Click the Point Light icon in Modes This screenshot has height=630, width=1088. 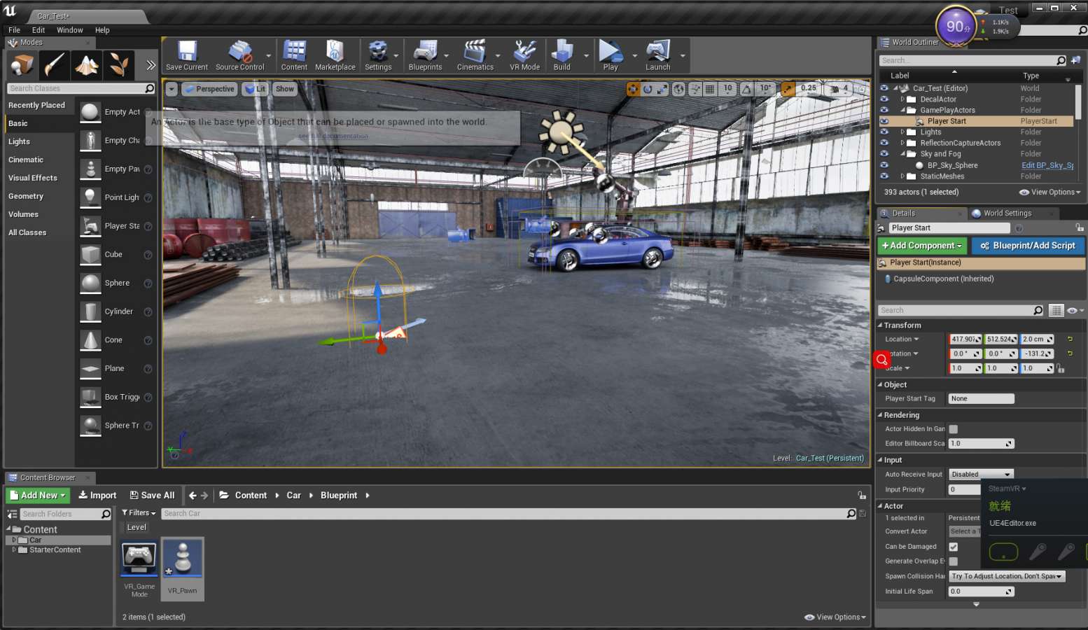pyautogui.click(x=90, y=197)
